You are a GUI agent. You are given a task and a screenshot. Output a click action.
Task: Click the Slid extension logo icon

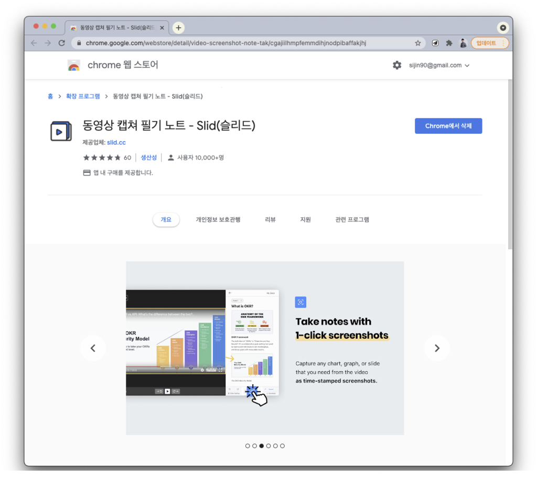(61, 131)
